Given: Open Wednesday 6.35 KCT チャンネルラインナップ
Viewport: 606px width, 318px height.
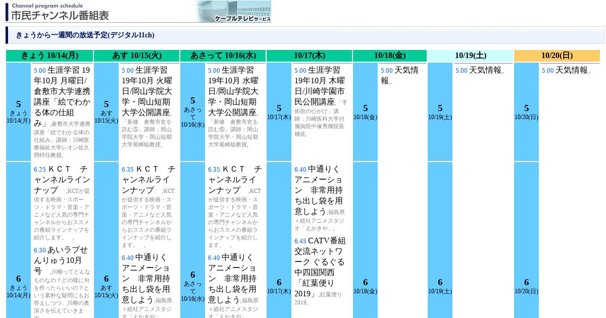Looking at the screenshot, I should pyautogui.click(x=235, y=180).
